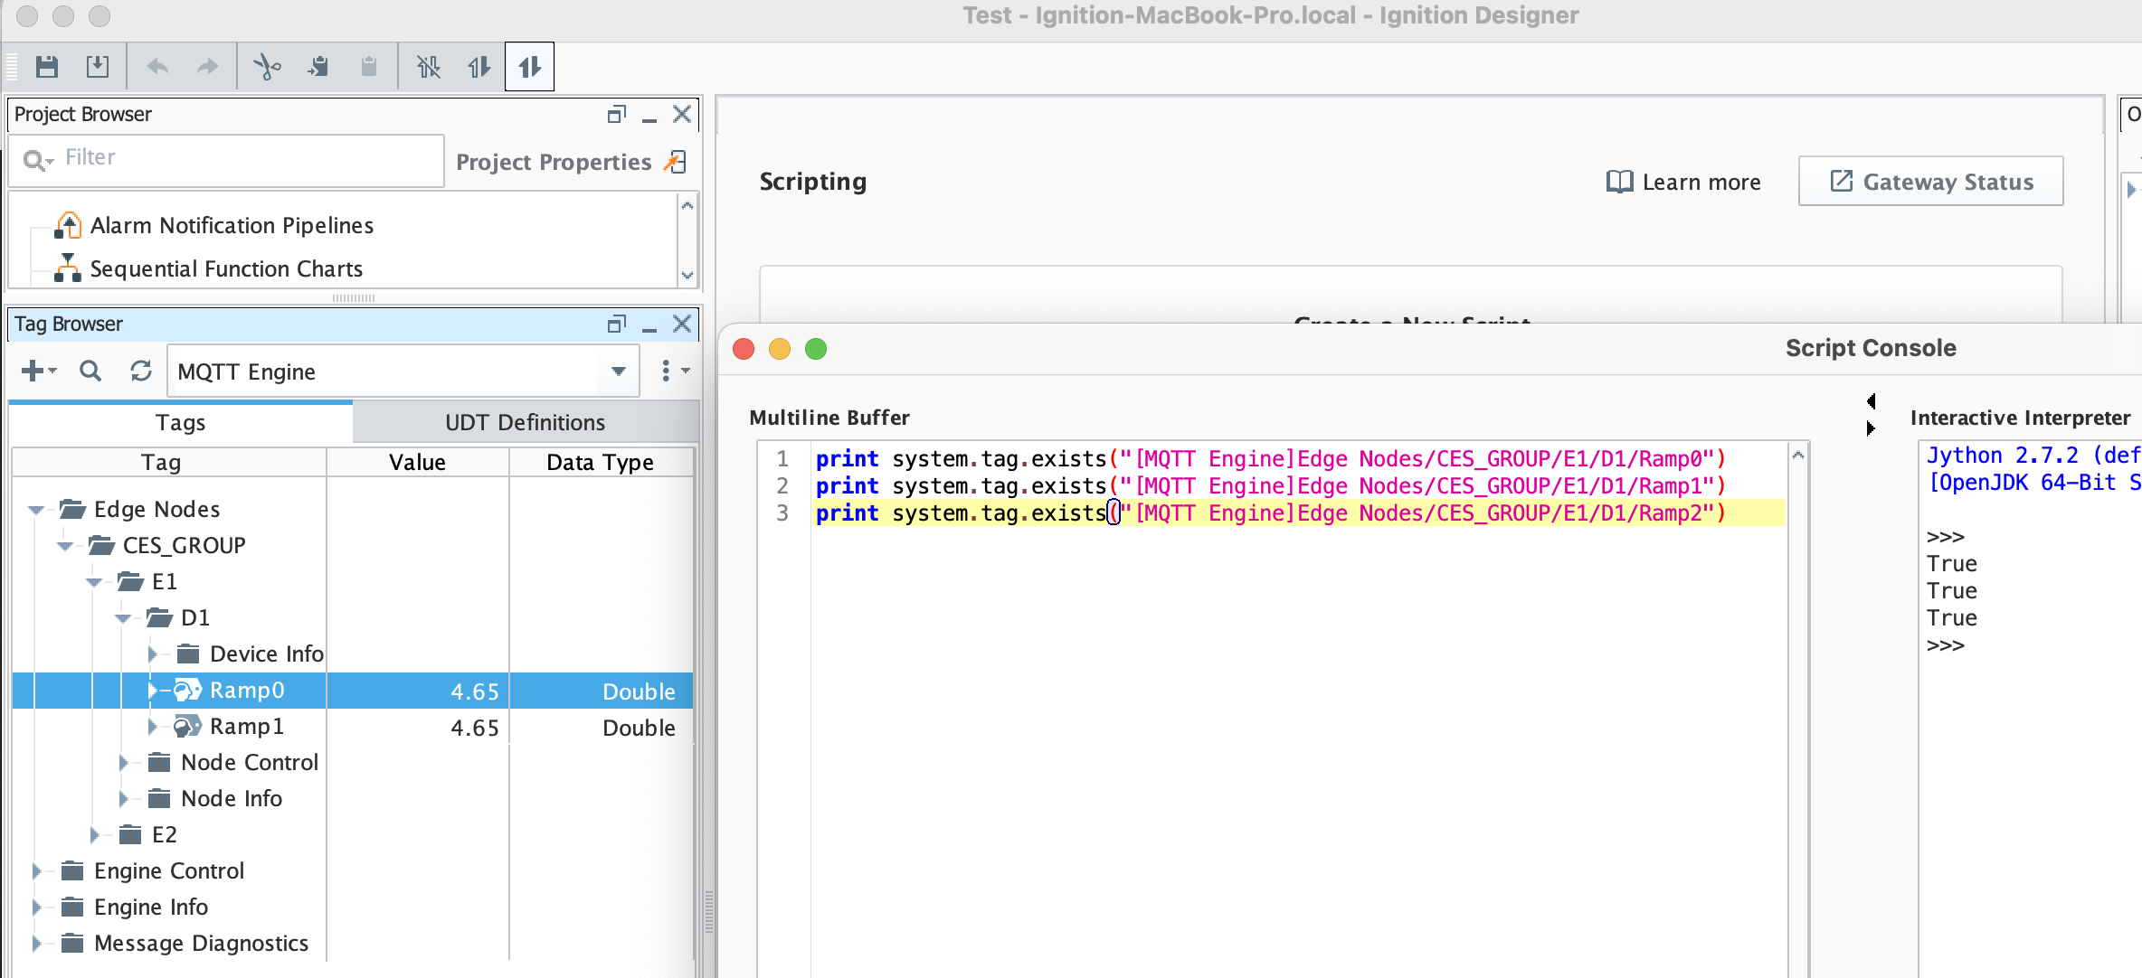Click the Redo arrow icon

[207, 66]
